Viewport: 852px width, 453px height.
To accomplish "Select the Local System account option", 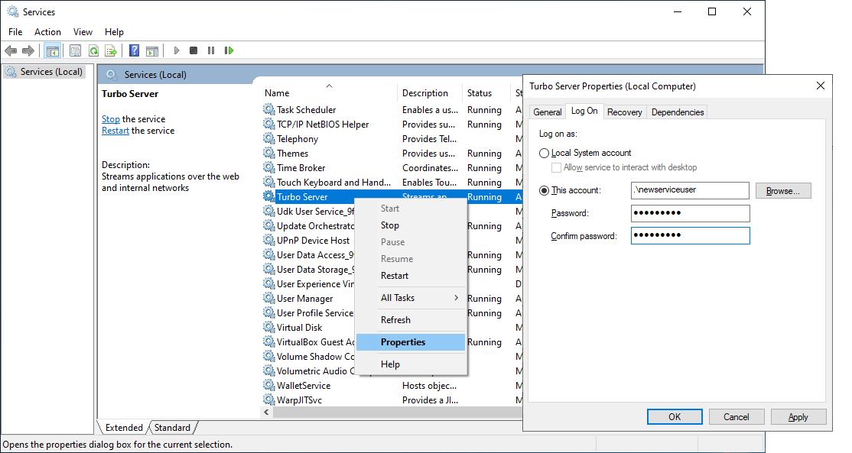I will click(x=544, y=152).
